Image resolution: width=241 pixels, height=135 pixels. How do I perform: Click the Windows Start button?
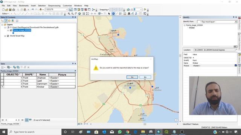coord(3,132)
